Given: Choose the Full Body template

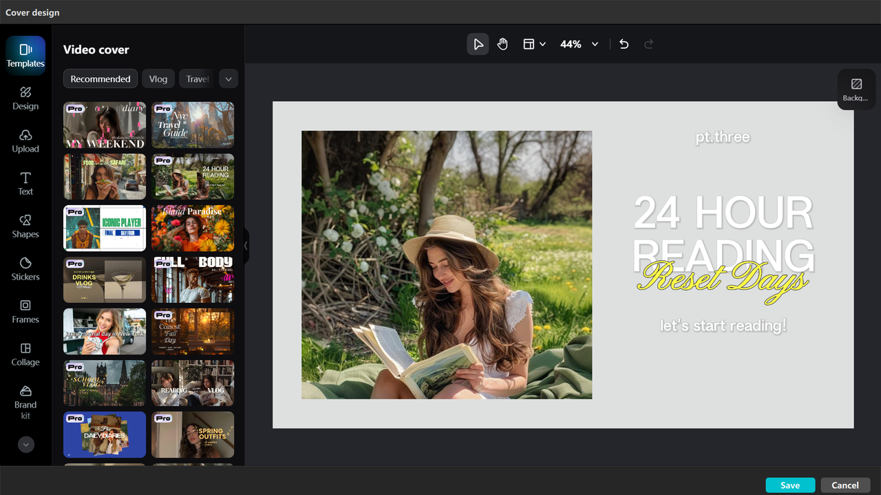Looking at the screenshot, I should [x=193, y=280].
